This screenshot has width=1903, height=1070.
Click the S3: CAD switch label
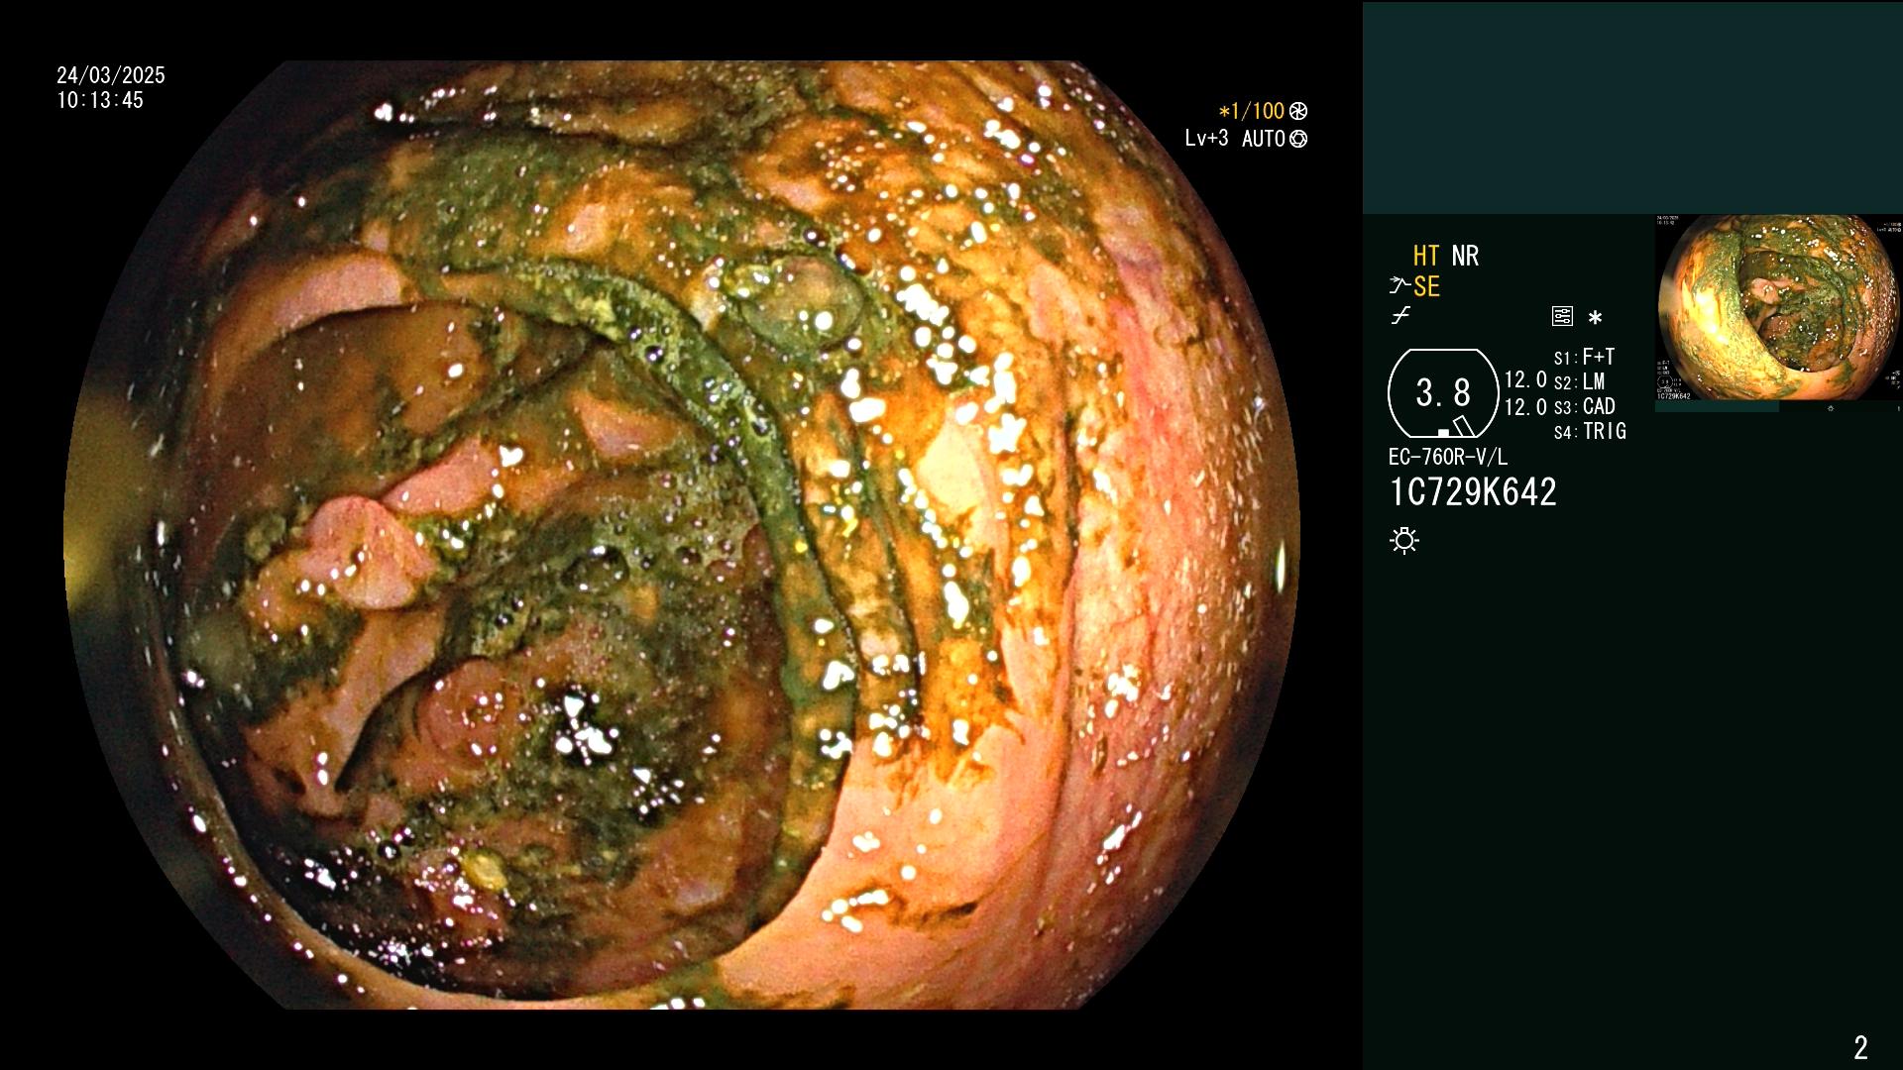(1585, 406)
